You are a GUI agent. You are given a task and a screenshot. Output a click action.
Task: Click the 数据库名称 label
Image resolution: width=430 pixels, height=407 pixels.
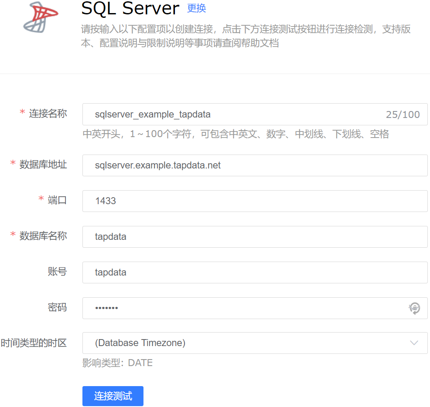point(43,235)
